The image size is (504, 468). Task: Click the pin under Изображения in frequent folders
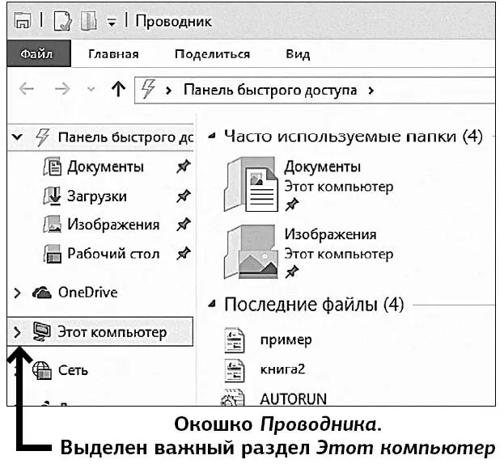click(292, 272)
